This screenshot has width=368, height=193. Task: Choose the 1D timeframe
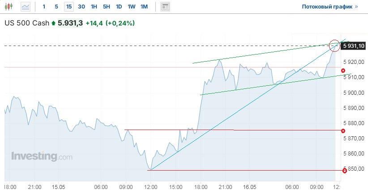click(119, 7)
